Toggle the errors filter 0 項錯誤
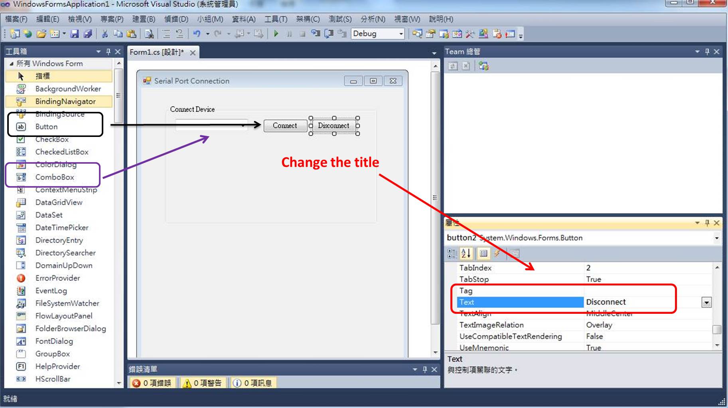The height and width of the screenshot is (408, 728). pyautogui.click(x=152, y=383)
